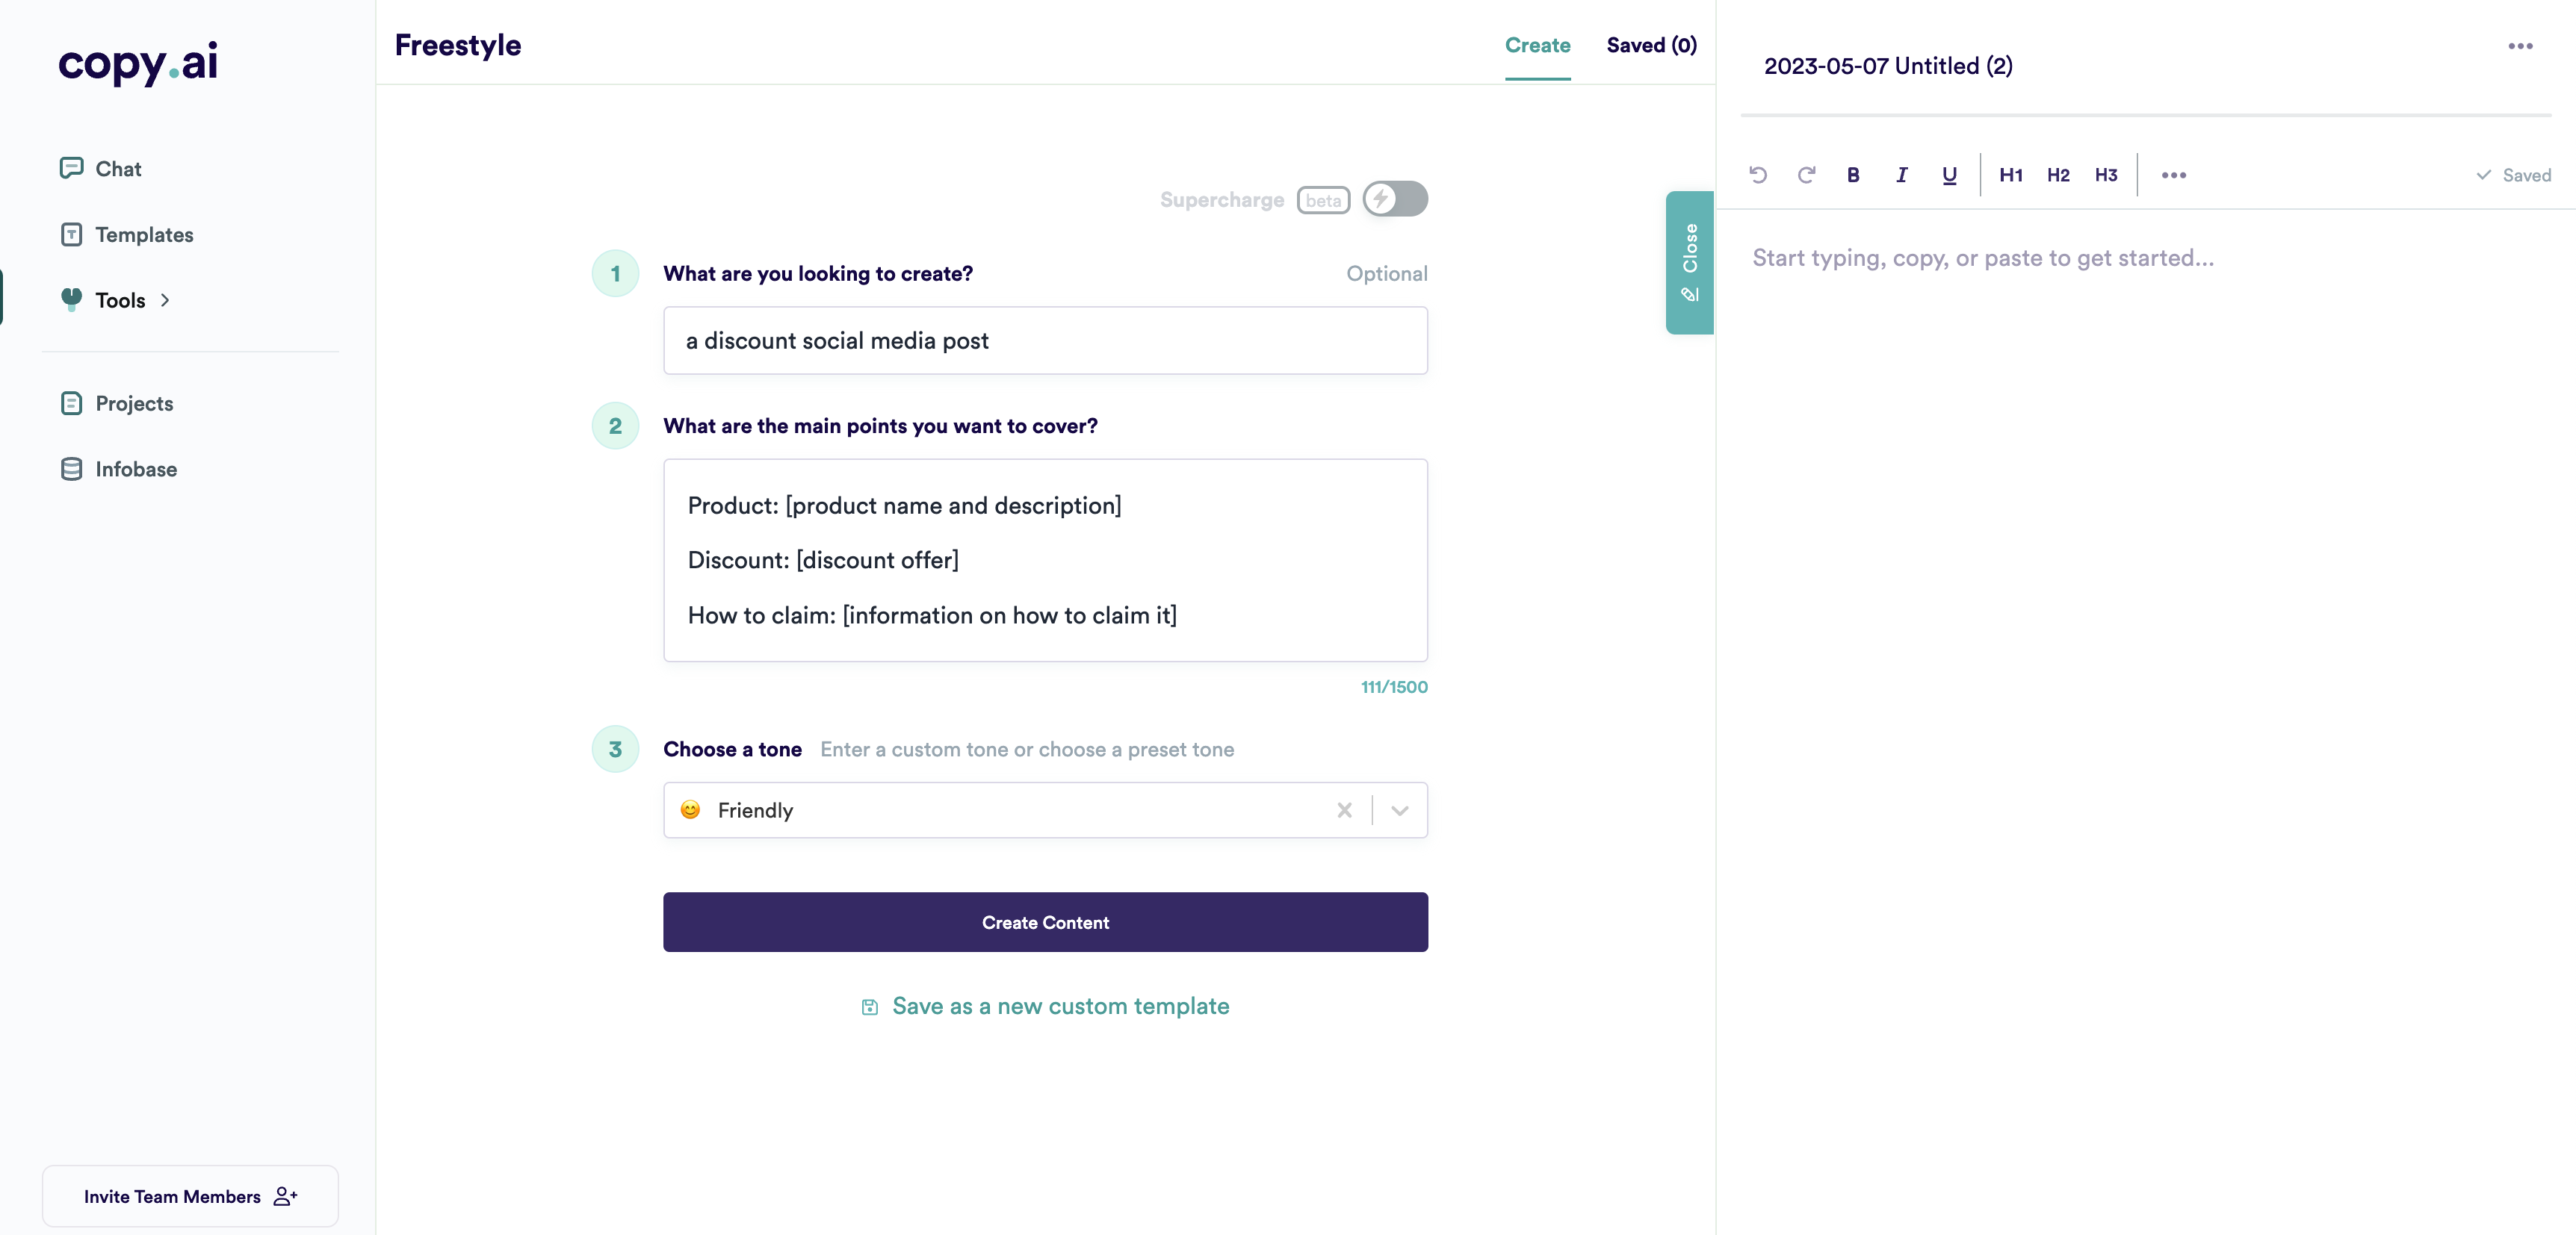Click the Create Content button

[1045, 920]
